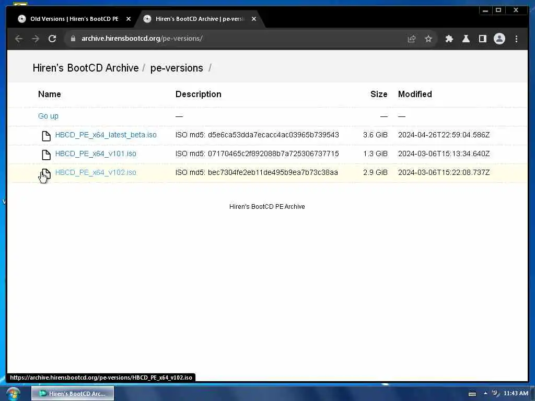Click the keyboard tray icon
535x401 pixels.
click(x=472, y=394)
